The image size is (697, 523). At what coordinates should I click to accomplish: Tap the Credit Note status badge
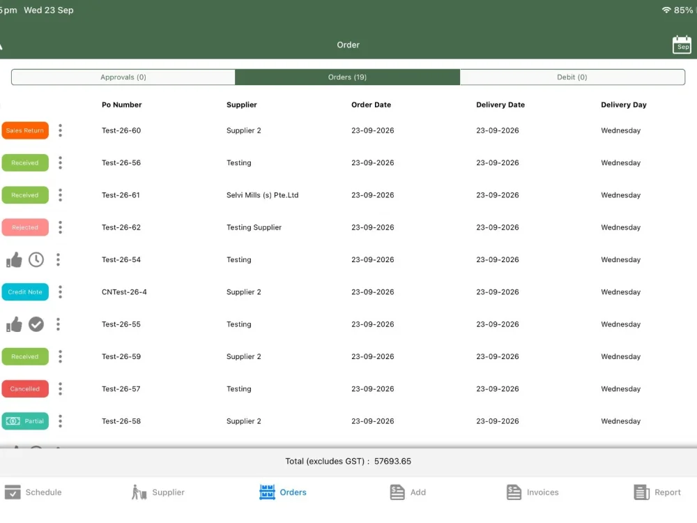pyautogui.click(x=25, y=291)
